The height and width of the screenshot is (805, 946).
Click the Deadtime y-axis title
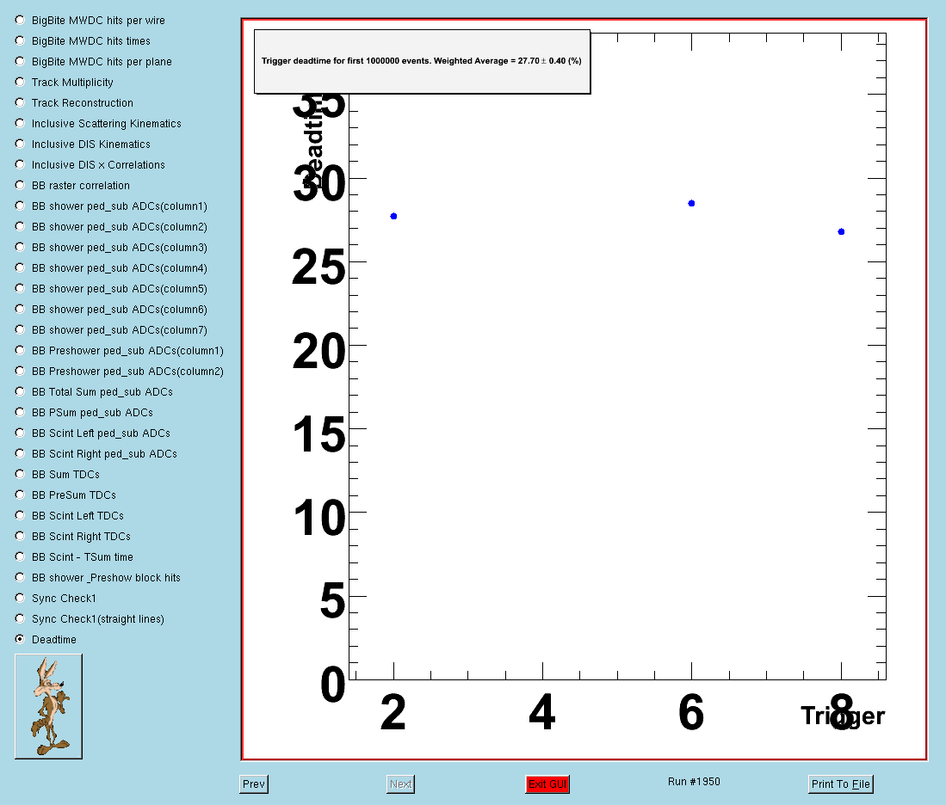pyautogui.click(x=313, y=140)
